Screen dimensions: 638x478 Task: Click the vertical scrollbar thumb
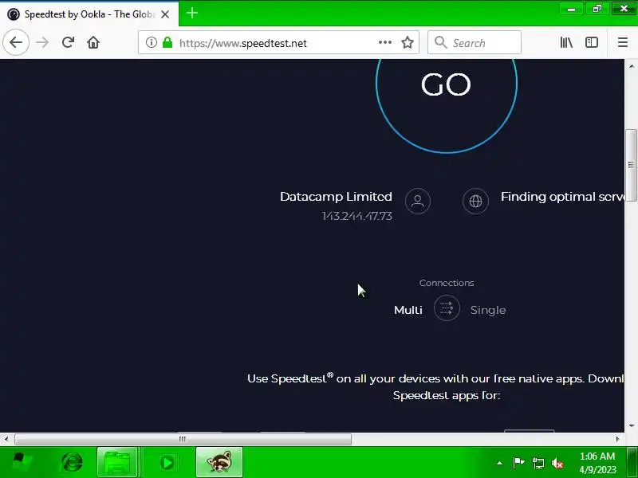[631, 165]
